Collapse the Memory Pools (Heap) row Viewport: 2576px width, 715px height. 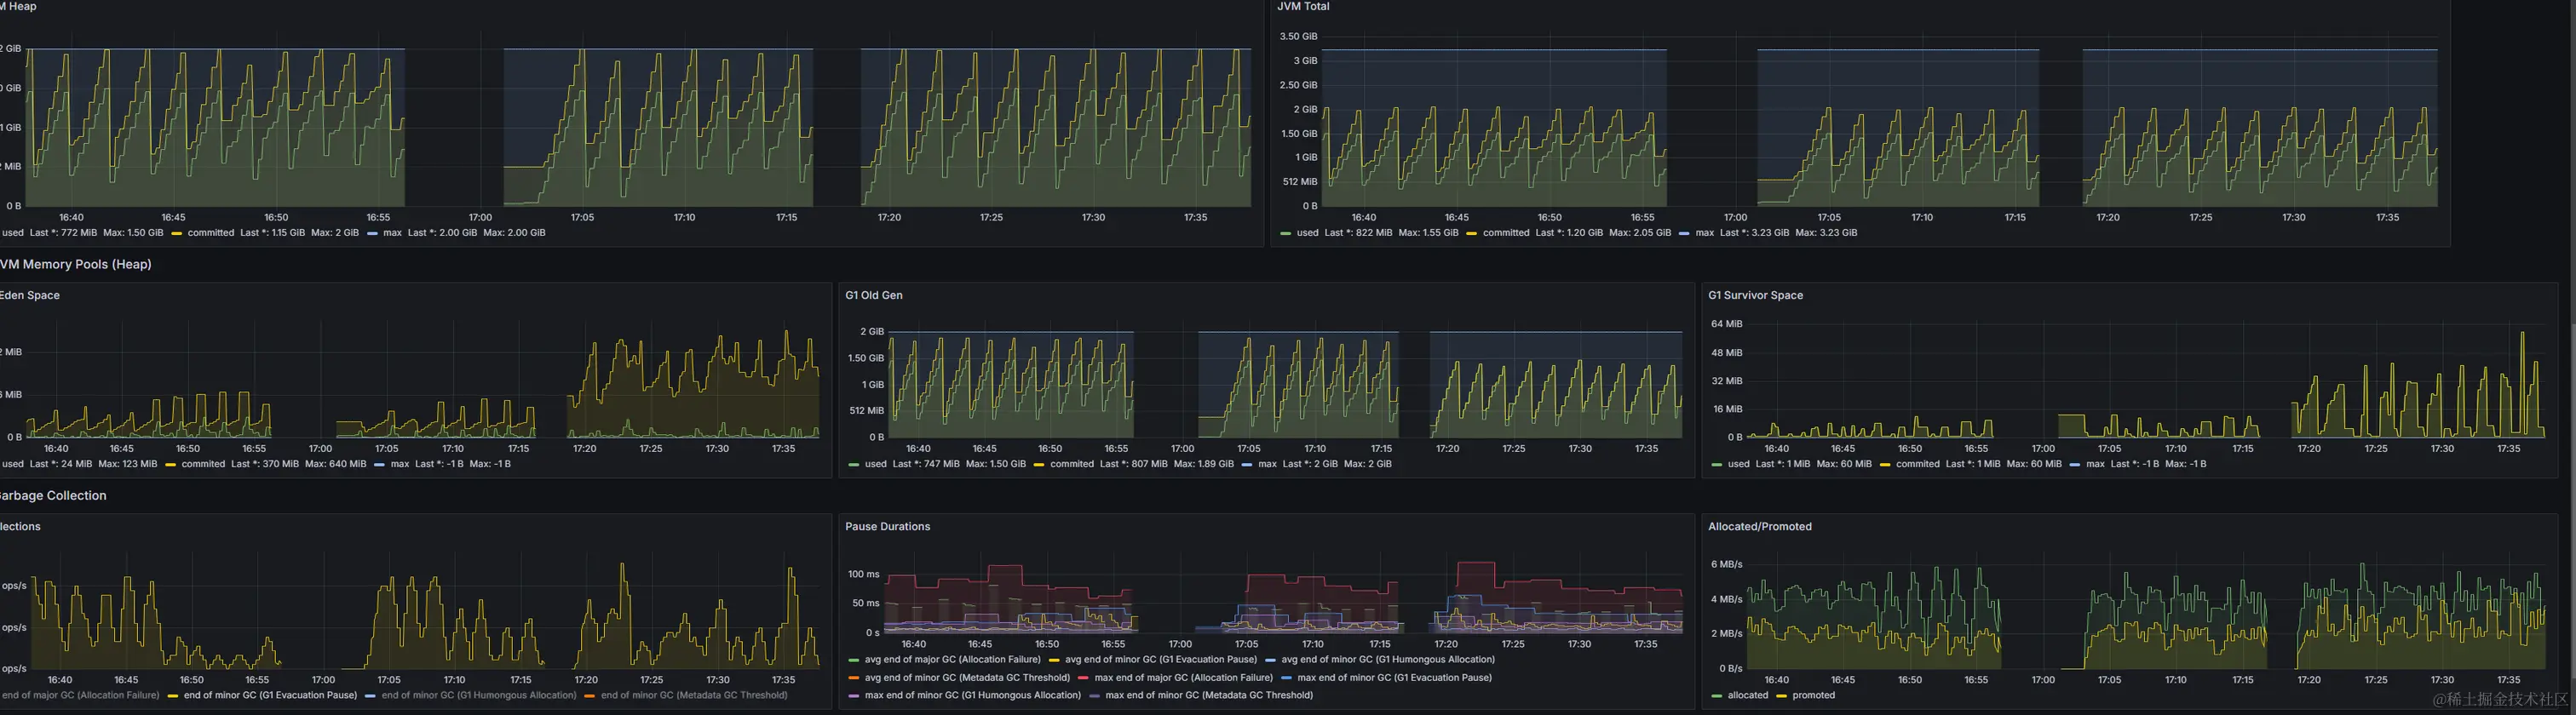pos(76,265)
